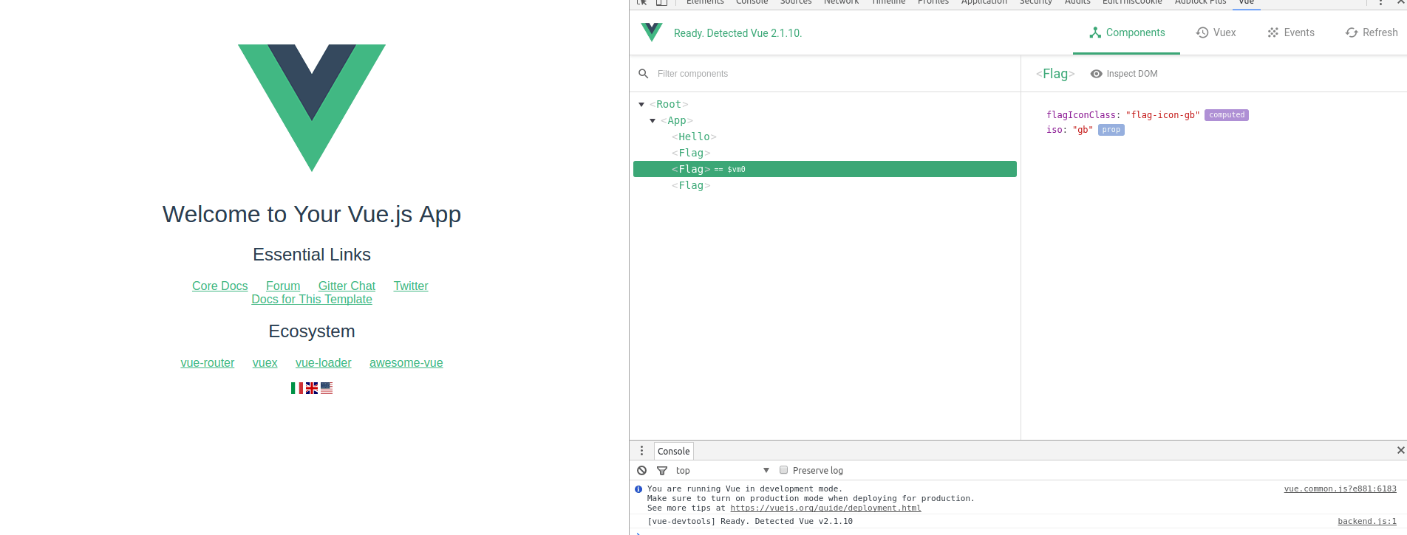The height and width of the screenshot is (535, 1407).
Task: Click 'Ready. Detected Vue 2.1.10.' status text
Action: coord(737,33)
